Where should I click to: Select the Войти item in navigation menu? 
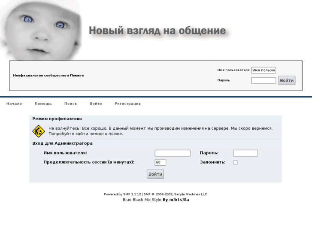[x=96, y=103]
